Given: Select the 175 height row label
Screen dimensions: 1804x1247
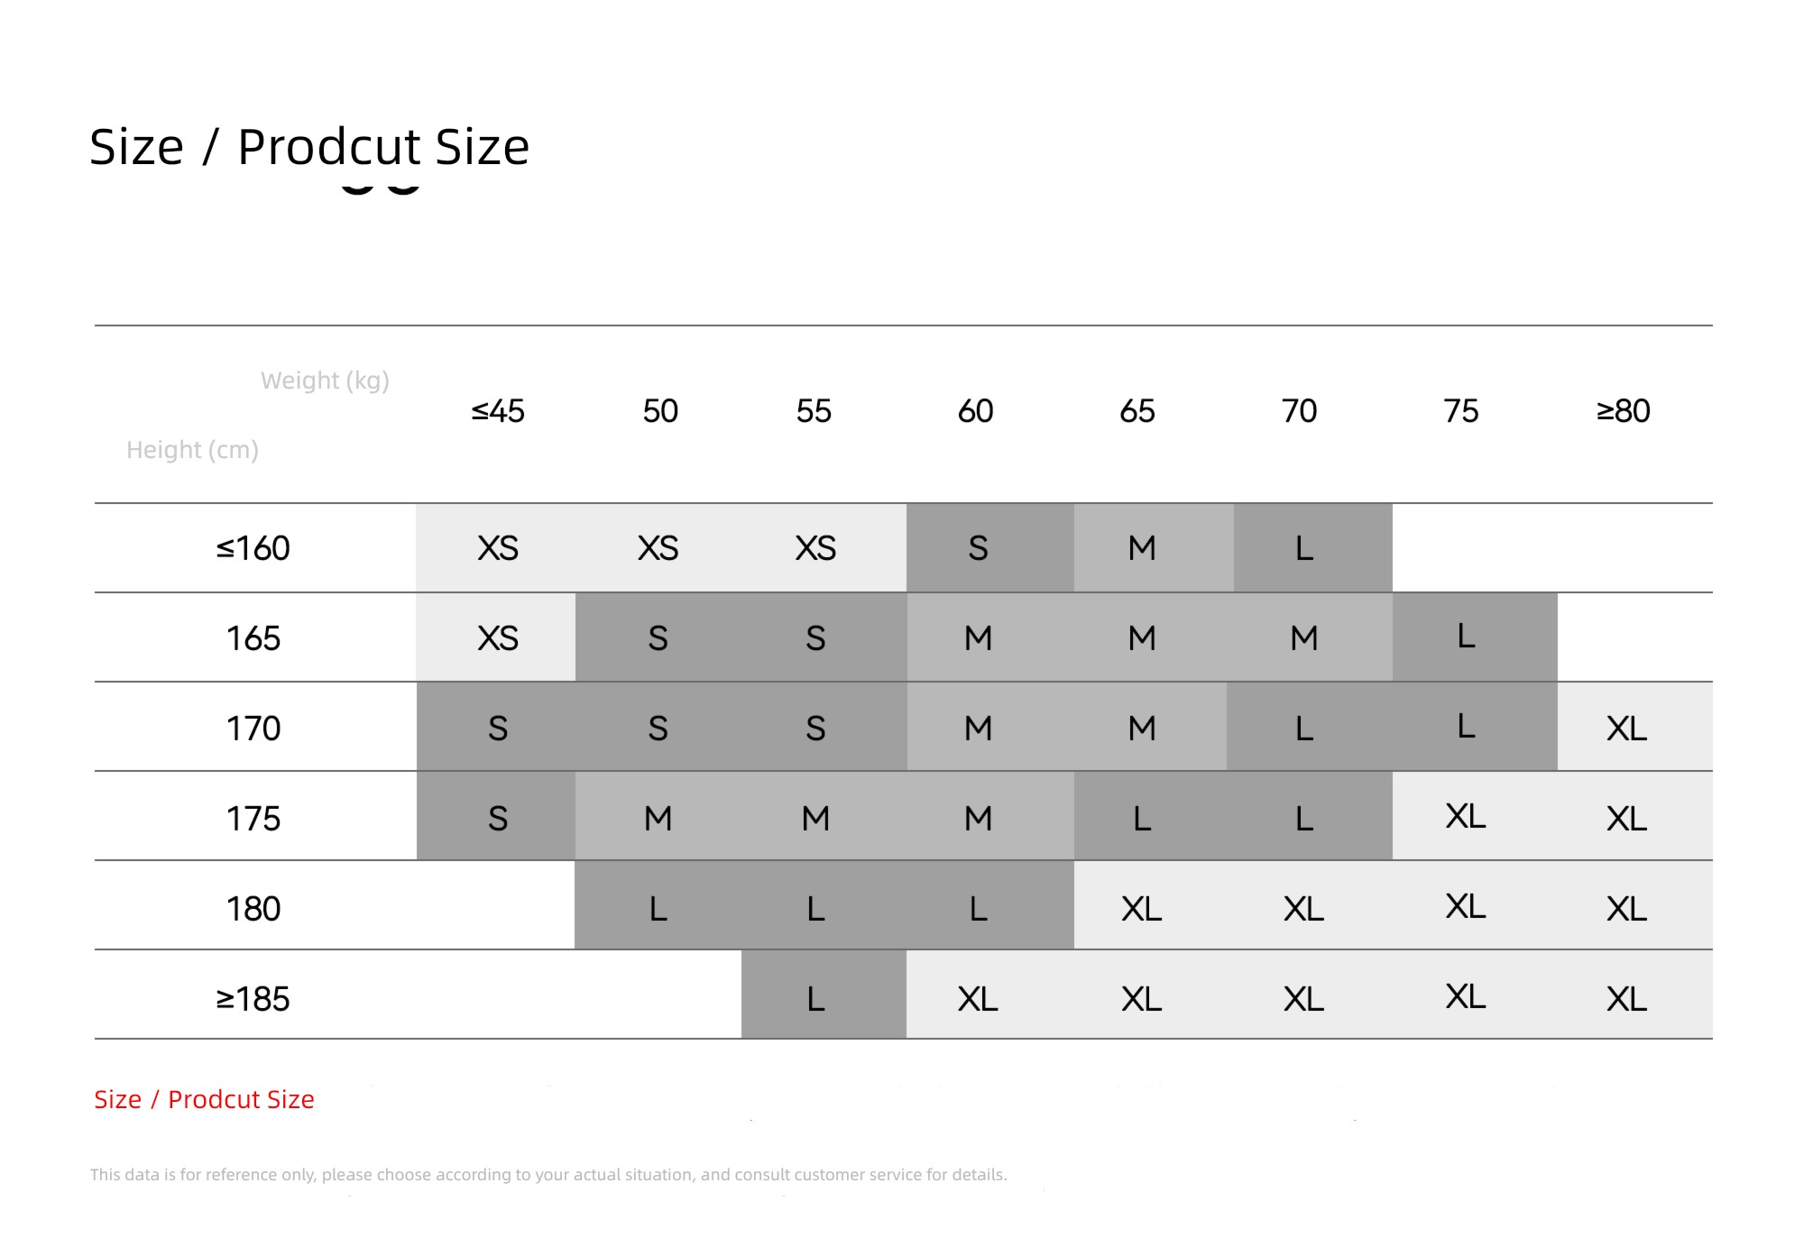Looking at the screenshot, I should click(253, 819).
